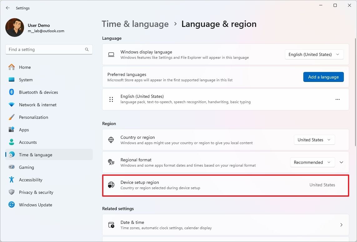Select Apps in the sidebar
This screenshot has width=357, height=242.
tap(24, 130)
